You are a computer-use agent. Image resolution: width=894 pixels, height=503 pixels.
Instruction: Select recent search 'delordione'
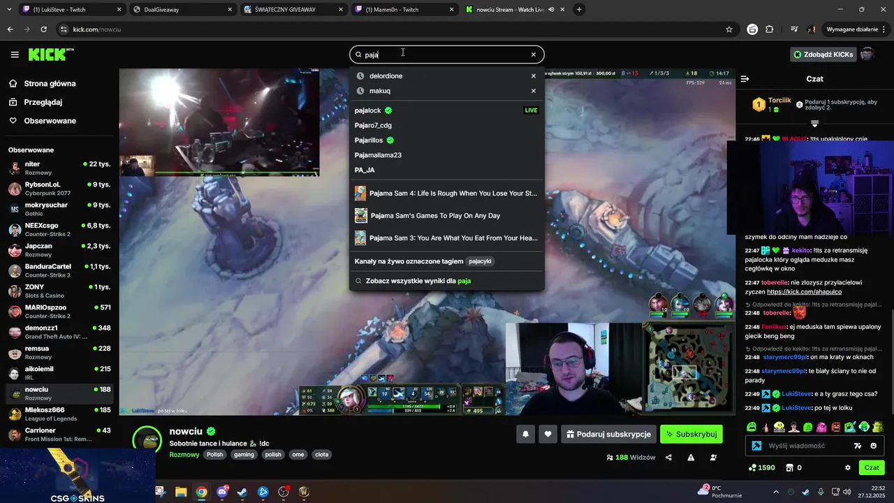(x=386, y=76)
